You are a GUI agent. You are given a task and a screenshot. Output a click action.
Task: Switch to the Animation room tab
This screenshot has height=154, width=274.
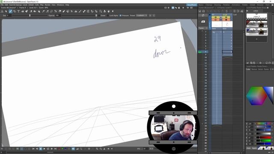tap(236, 5)
